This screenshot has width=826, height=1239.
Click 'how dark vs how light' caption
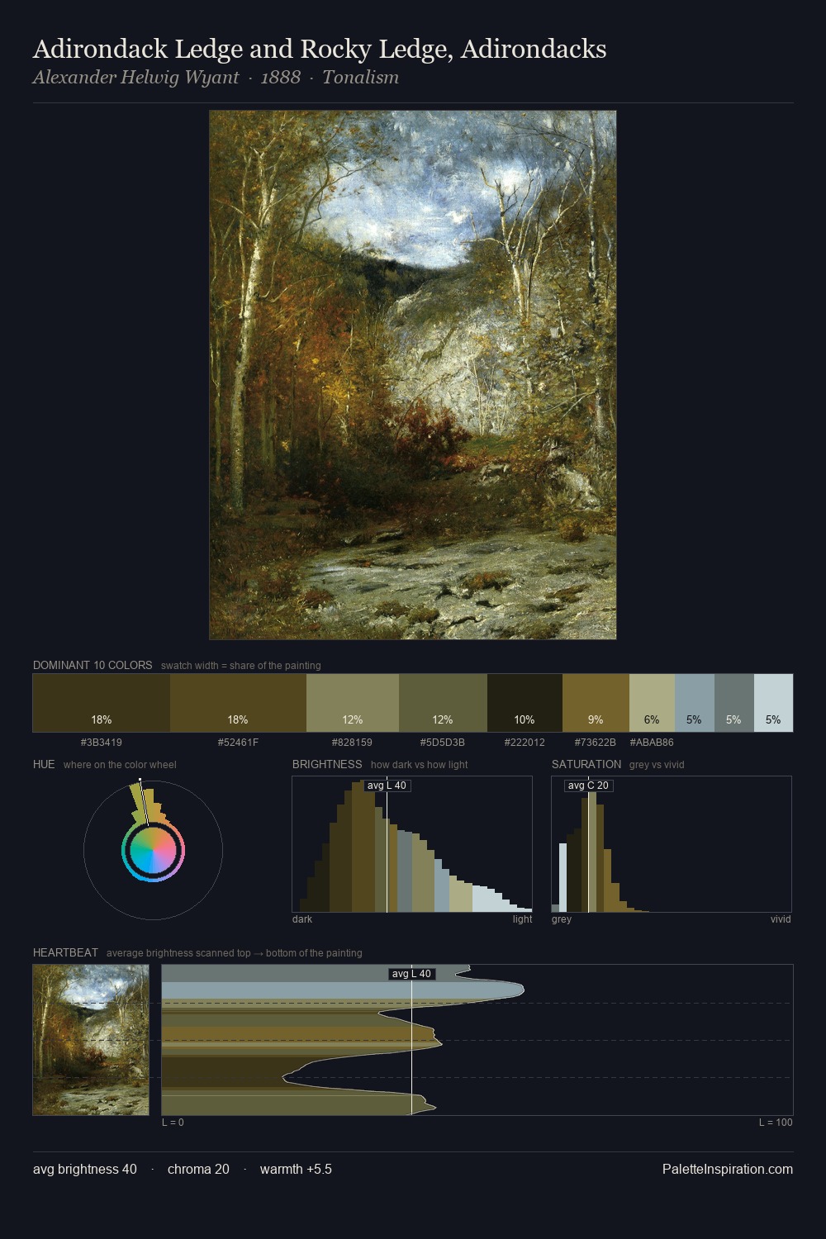click(x=420, y=765)
